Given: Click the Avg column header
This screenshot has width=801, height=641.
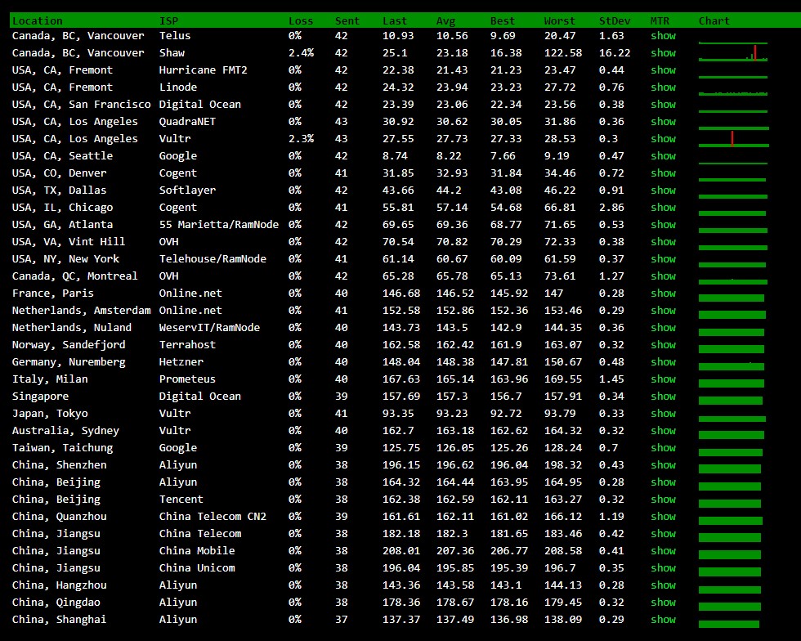Looking at the screenshot, I should [x=445, y=21].
